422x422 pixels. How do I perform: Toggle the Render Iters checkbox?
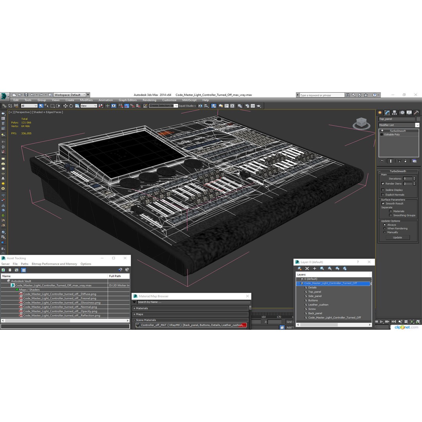click(383, 184)
